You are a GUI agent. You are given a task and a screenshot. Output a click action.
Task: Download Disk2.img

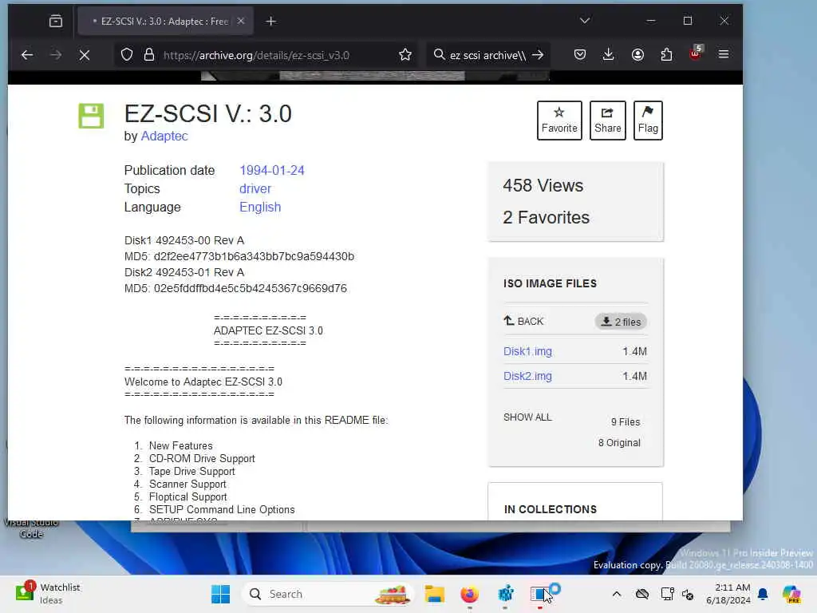527,376
